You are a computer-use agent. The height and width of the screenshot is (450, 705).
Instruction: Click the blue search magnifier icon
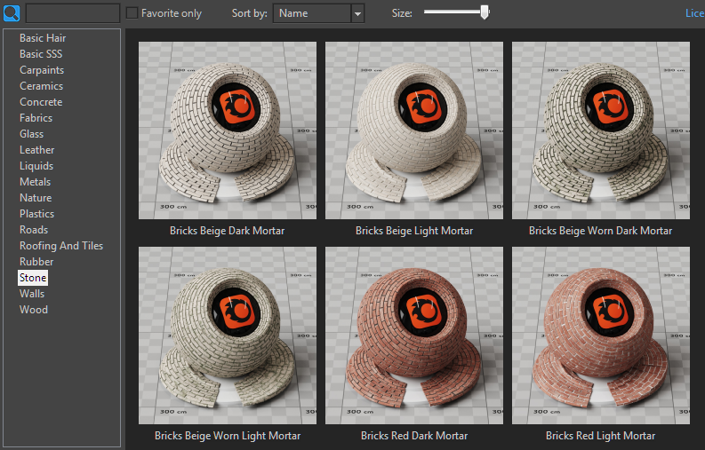12,13
